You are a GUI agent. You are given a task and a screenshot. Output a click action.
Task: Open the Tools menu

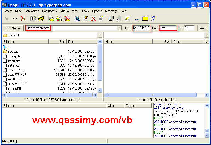(85, 11)
